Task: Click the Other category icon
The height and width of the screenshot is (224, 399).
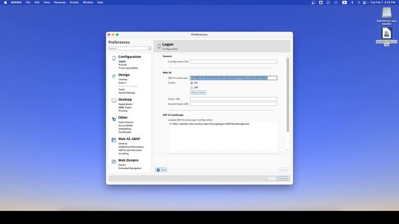Action: click(113, 119)
